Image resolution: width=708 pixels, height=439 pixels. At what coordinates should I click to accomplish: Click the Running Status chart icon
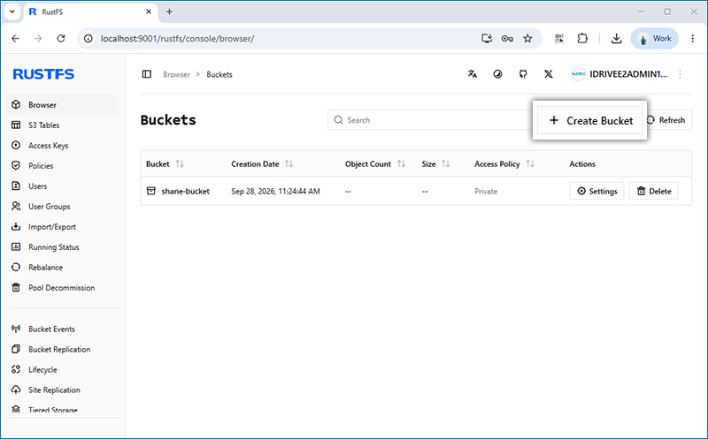pyautogui.click(x=16, y=246)
